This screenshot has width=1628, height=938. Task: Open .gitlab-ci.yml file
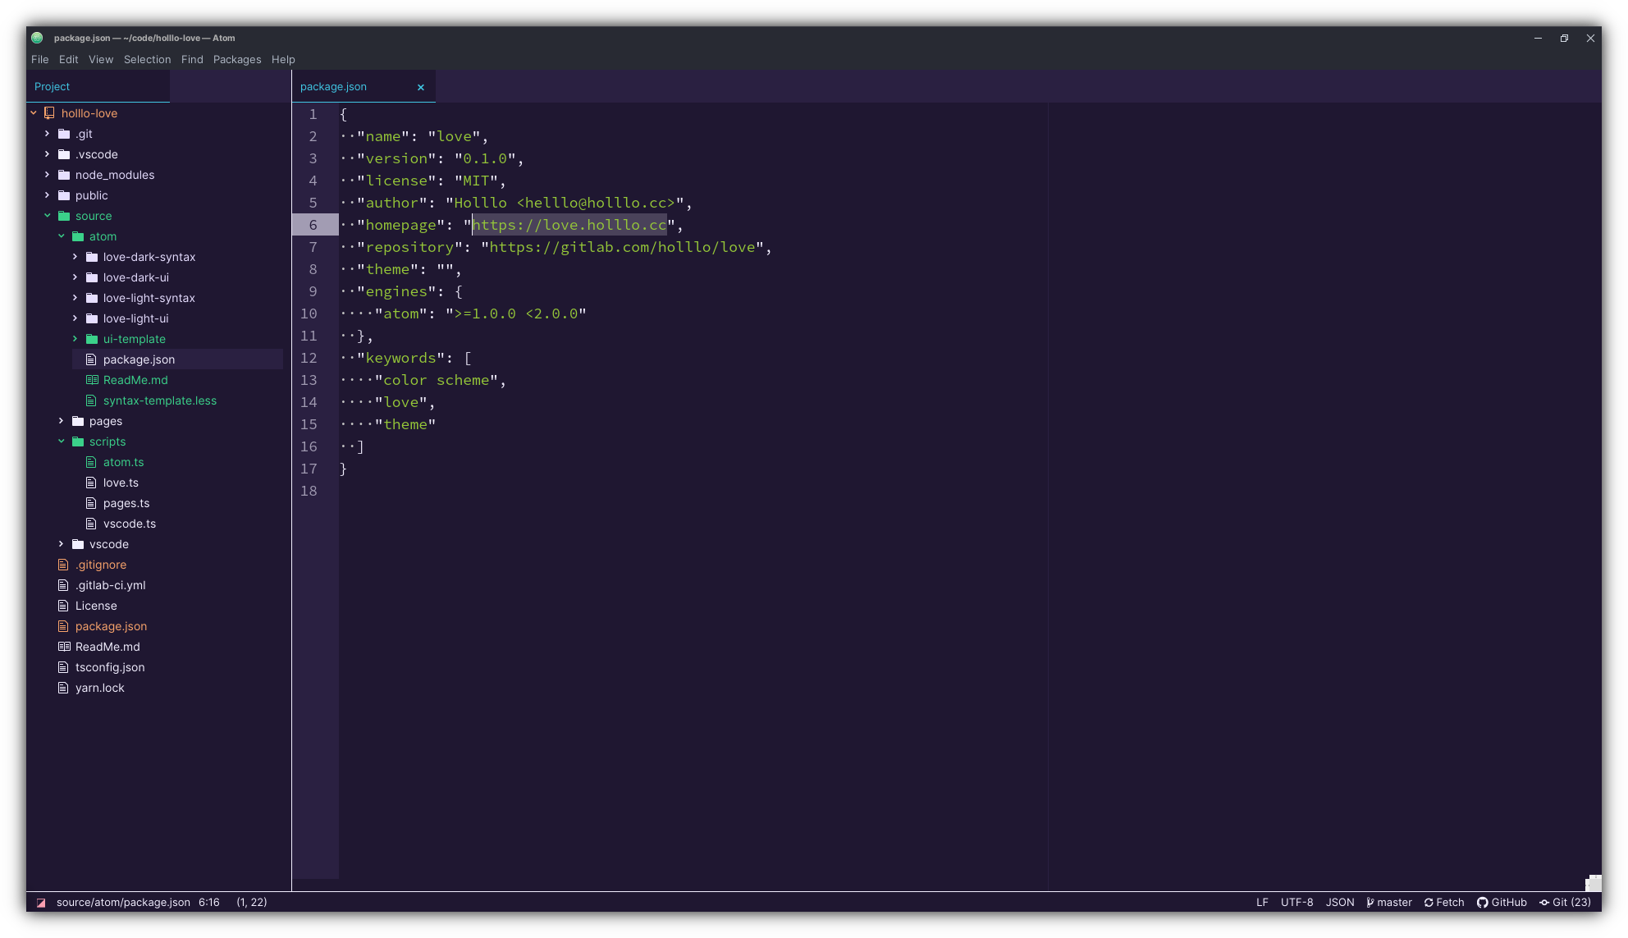pos(110,585)
